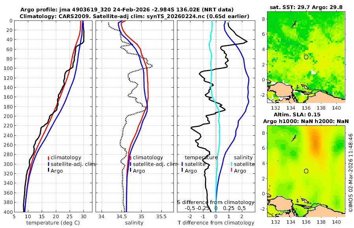
Task: Click cyan salinity satellite legend marker
Action: pos(231,164)
